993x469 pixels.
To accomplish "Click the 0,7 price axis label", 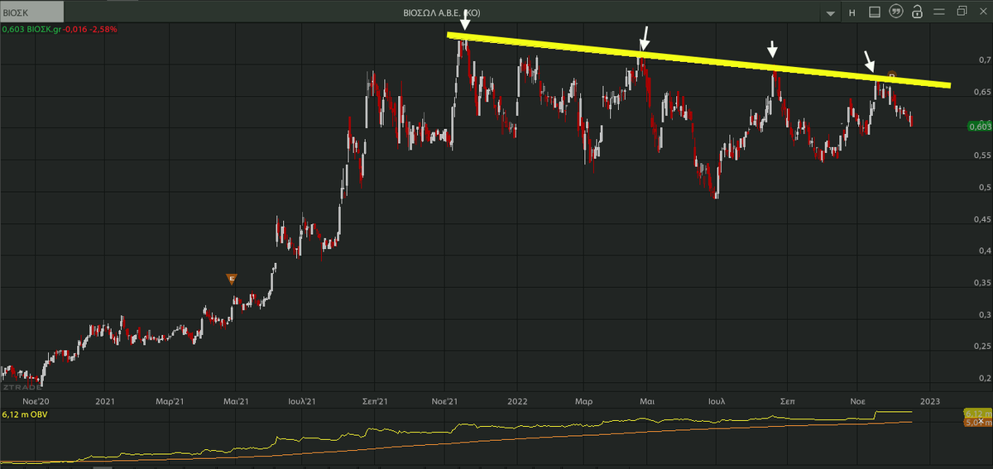I will click(x=983, y=60).
